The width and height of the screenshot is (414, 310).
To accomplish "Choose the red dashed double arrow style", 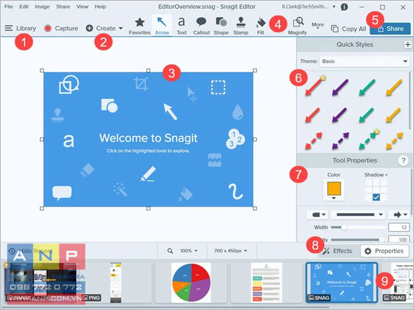I will pyautogui.click(x=314, y=141).
